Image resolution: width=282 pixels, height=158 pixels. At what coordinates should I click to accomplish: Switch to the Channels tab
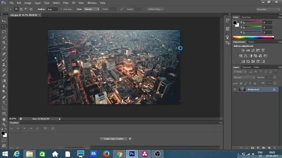coord(246,67)
